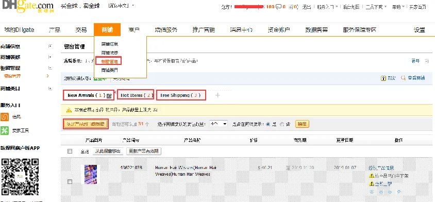Click the 从此橱窗移出 button

click(108, 151)
